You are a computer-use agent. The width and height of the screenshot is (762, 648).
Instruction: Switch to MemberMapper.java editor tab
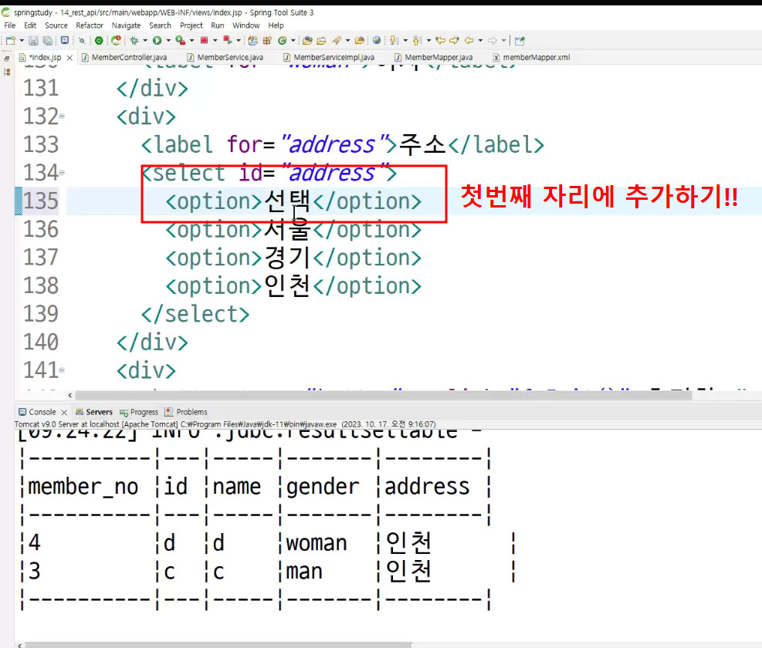coord(433,57)
